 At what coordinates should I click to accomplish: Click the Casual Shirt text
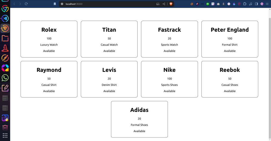[x=49, y=85]
